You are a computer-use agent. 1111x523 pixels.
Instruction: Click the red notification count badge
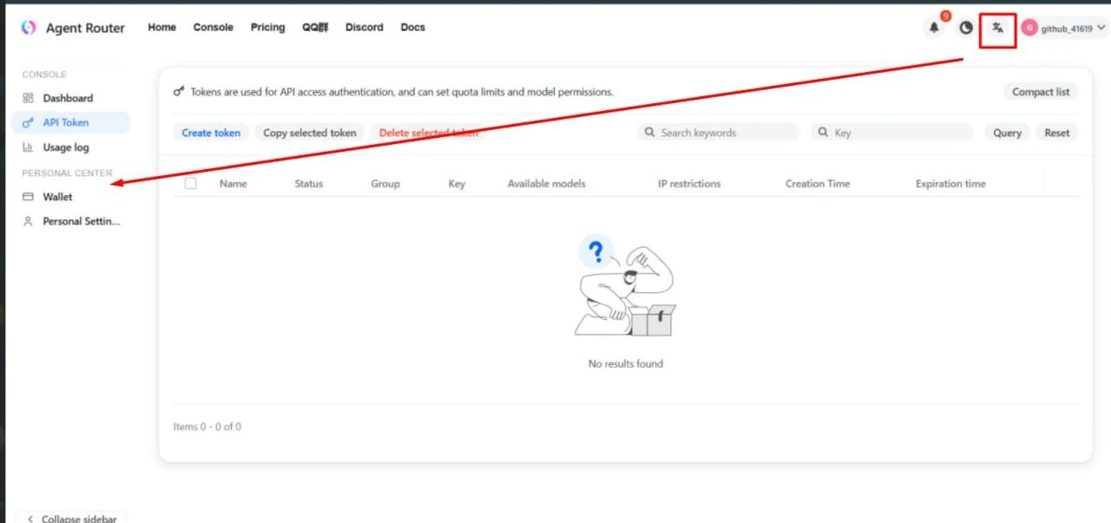tap(945, 16)
